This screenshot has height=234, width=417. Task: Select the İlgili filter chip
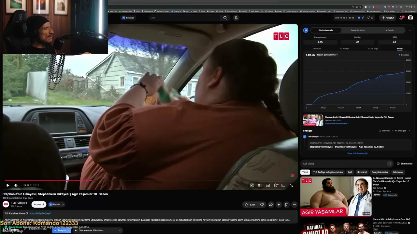(x=350, y=172)
